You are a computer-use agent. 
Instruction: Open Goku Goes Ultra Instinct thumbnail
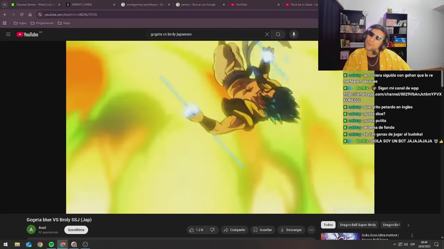coord(340,237)
